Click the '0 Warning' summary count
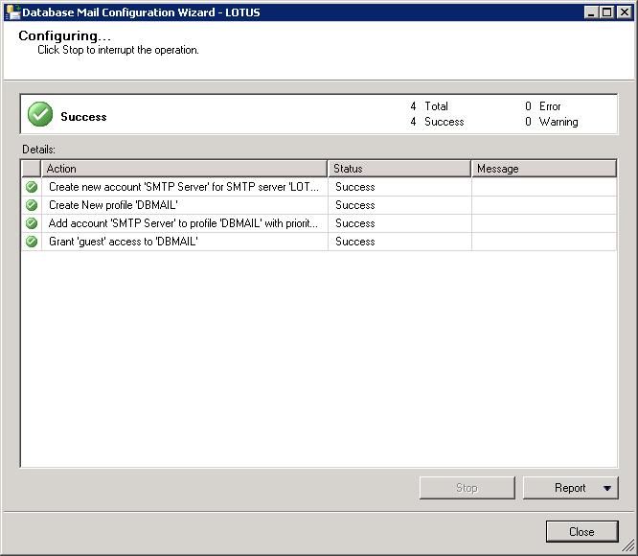 click(x=552, y=122)
